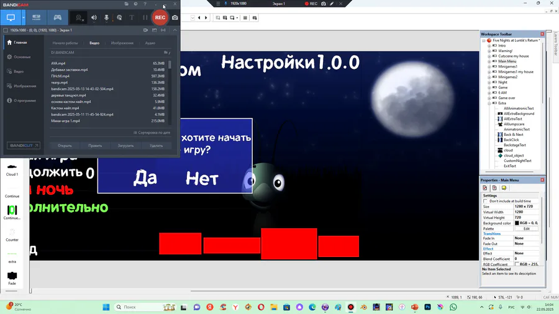Open Layers Toolbar side tab
Screen dimensions: 559x314
[556, 44]
